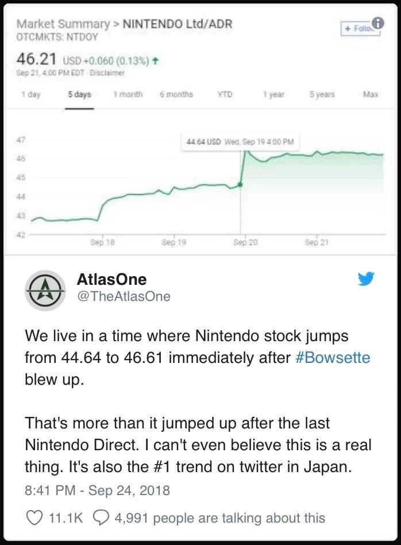This screenshot has width=401, height=545.
Task: Open the tweet timestamp link
Action: (97, 490)
